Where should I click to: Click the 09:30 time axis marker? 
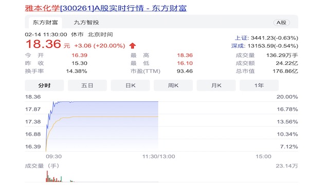pos(53,156)
